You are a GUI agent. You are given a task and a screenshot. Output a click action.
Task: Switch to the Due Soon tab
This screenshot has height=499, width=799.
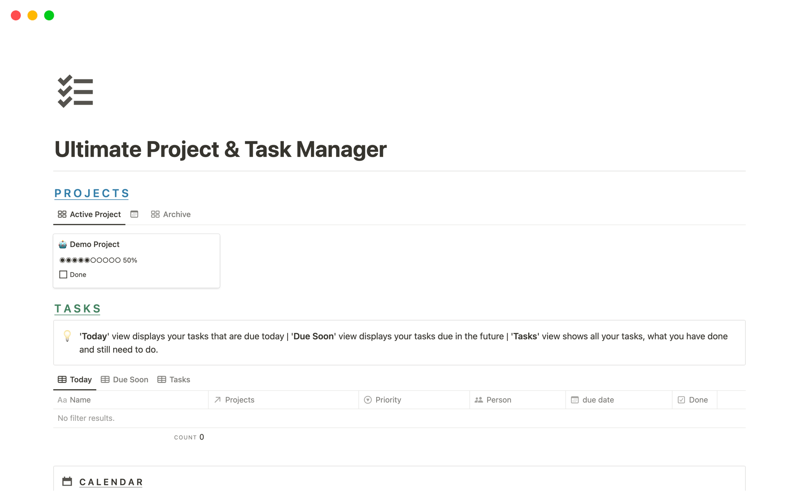130,379
